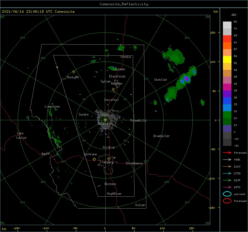This screenshot has width=248, height=232.
Task: Click the Okotoks city label
Action: tap(110, 184)
